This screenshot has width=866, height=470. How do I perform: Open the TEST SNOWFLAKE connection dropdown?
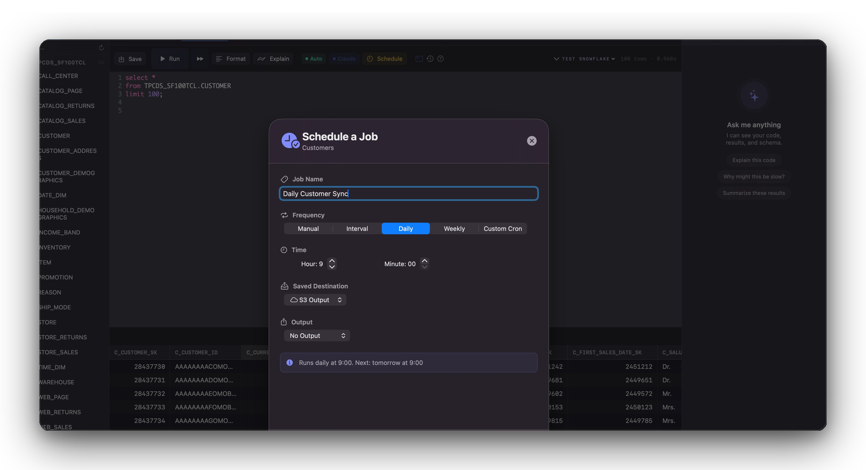[x=585, y=59]
